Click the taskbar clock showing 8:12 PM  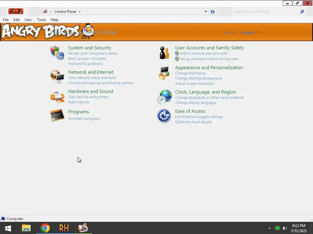click(x=299, y=228)
